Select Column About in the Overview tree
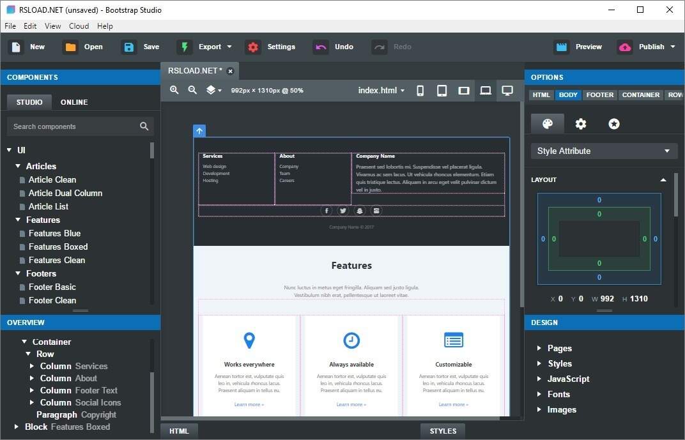This screenshot has height=440, width=685. [x=68, y=378]
